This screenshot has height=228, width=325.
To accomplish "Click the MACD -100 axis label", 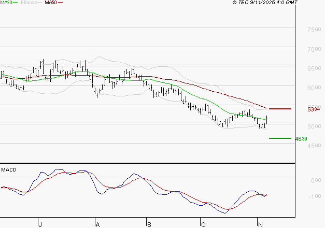I will click(x=315, y=196).
